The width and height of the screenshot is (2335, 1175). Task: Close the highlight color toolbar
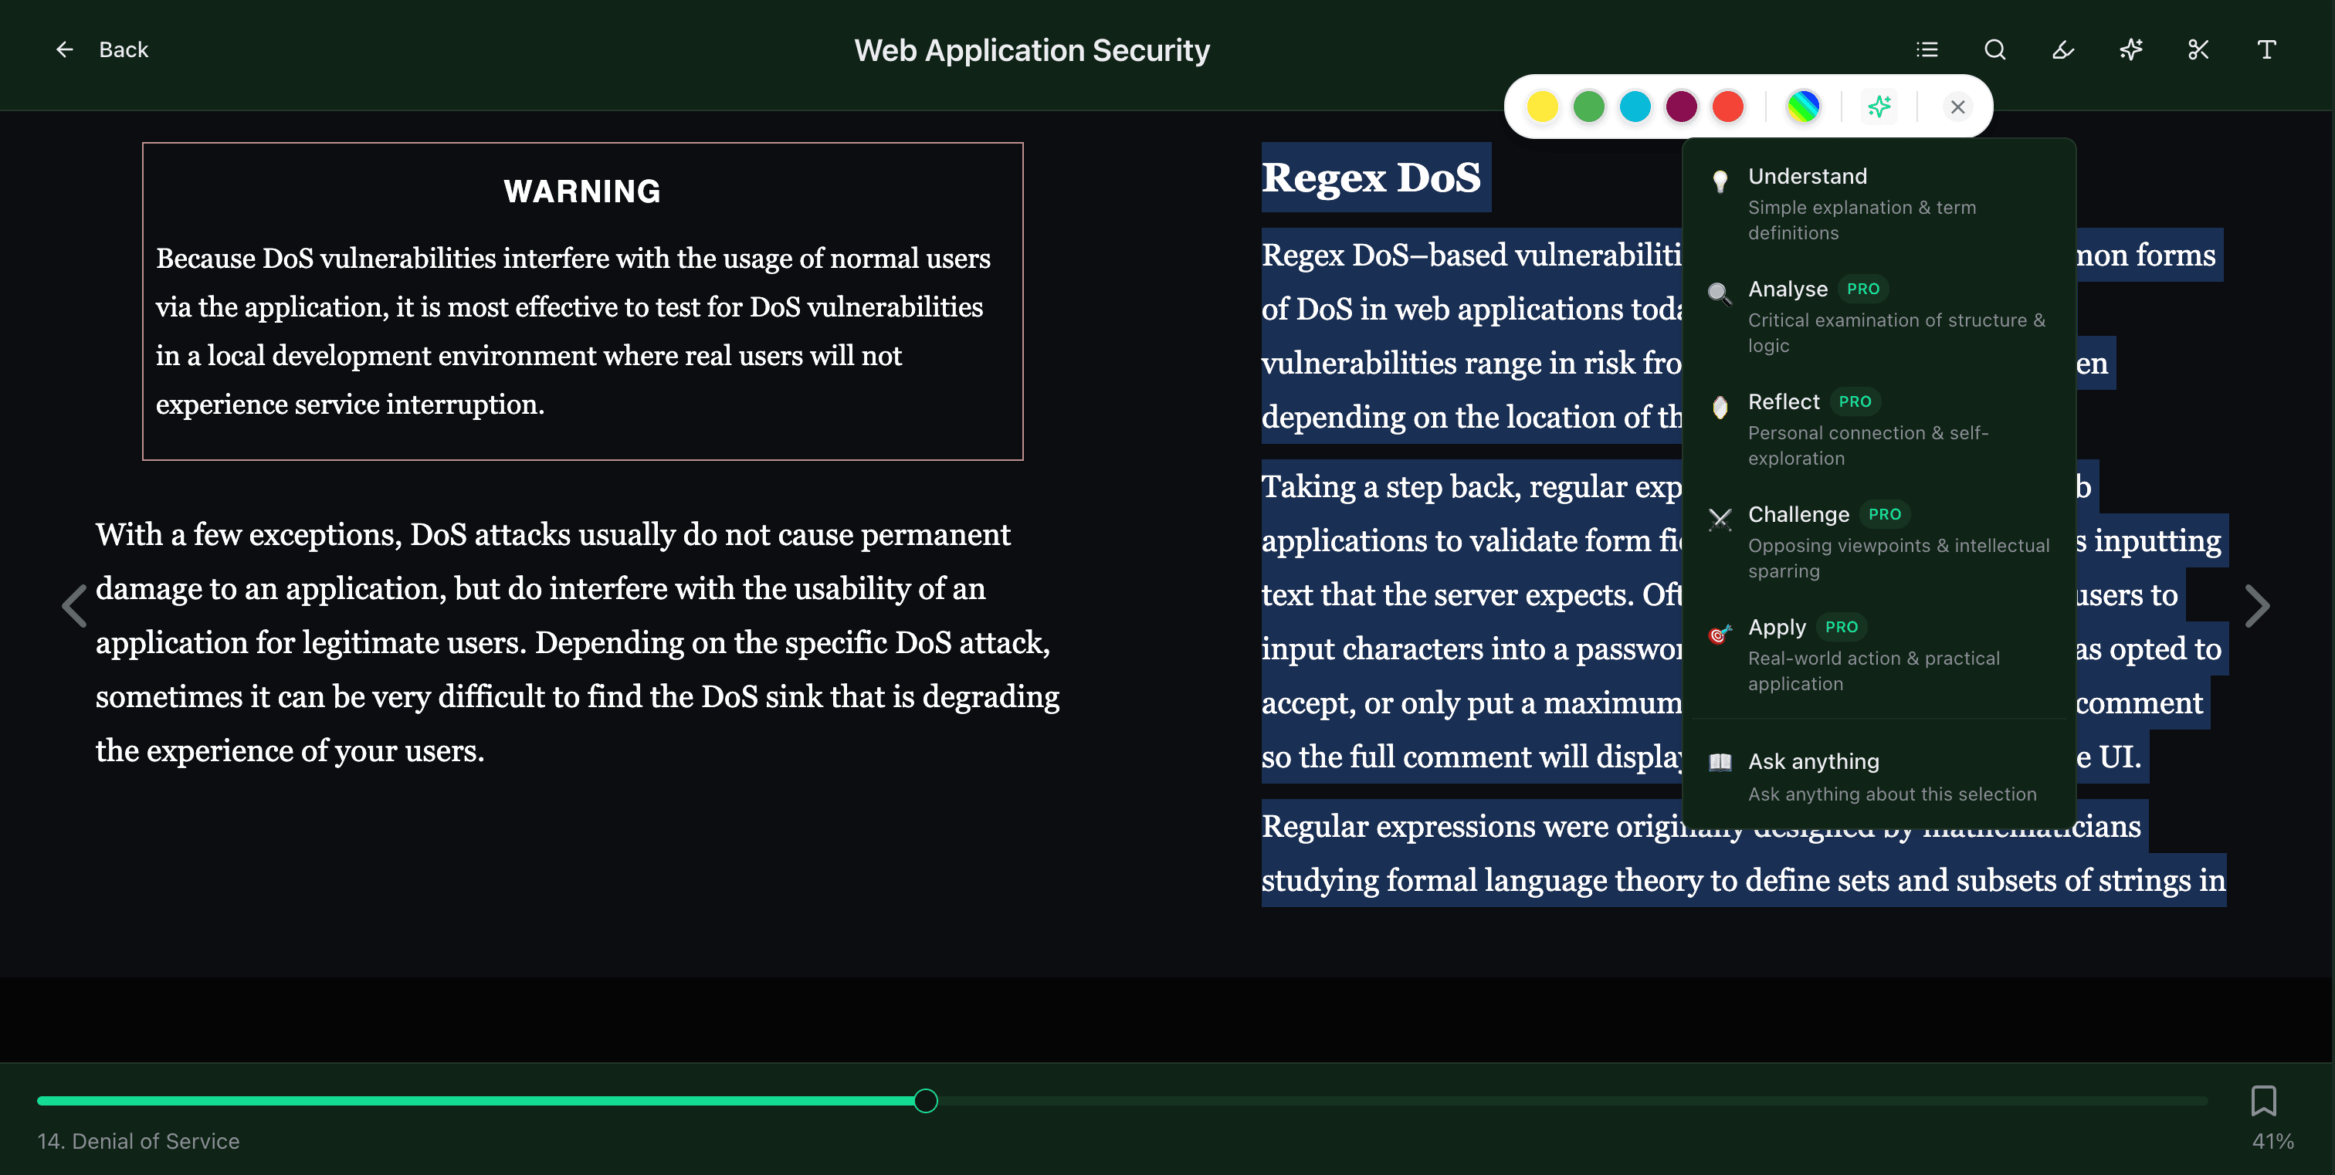click(x=1958, y=107)
